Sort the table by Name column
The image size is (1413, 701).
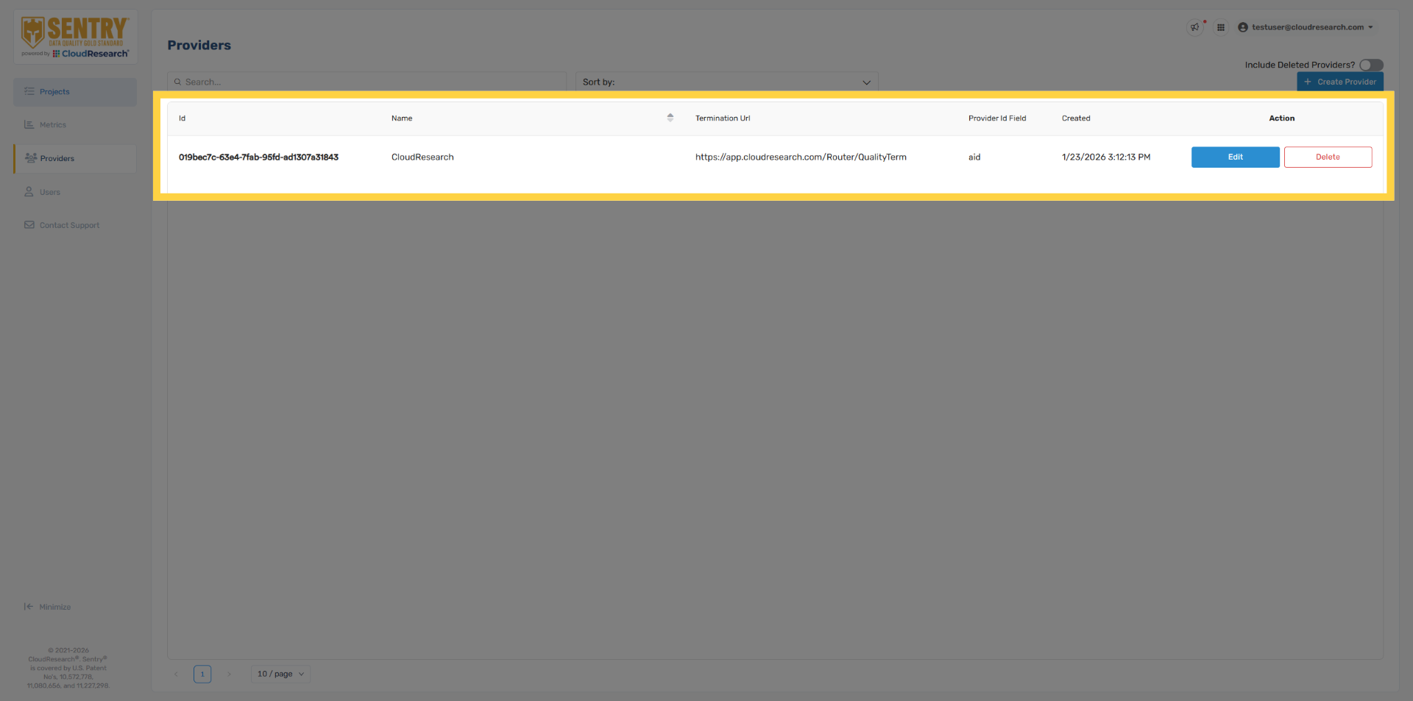pos(670,118)
